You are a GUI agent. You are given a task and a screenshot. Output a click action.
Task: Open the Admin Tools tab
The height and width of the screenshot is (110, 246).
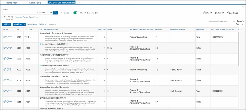(35, 2)
